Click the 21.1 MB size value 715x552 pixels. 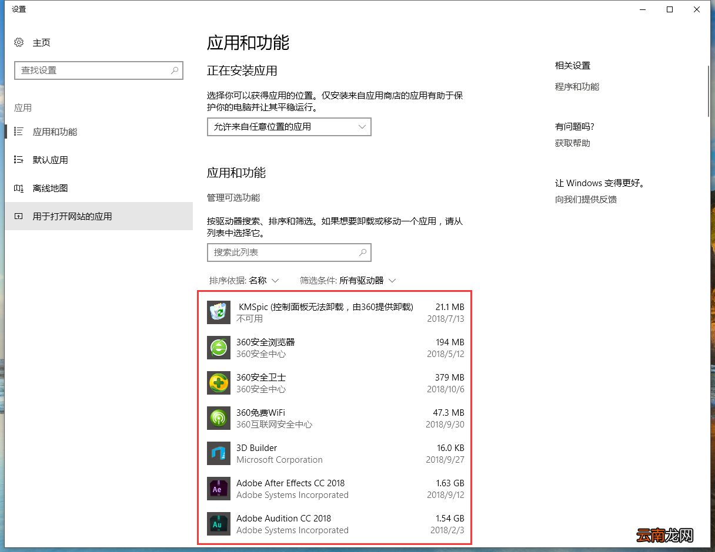pos(450,307)
